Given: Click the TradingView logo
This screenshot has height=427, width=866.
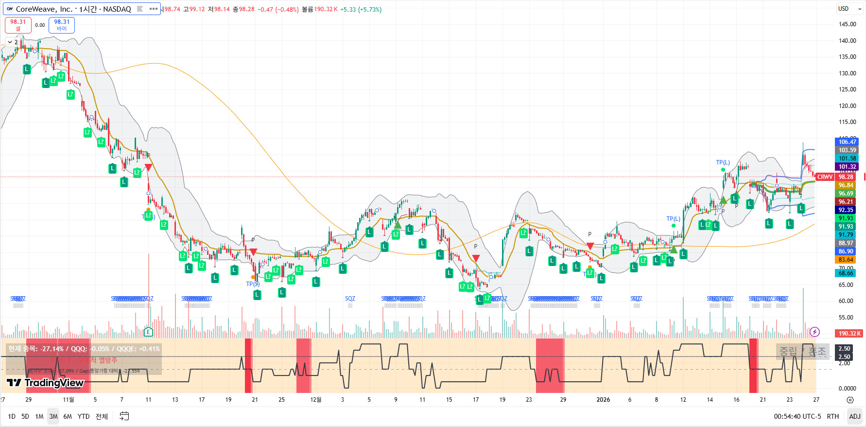Looking at the screenshot, I should 45,383.
